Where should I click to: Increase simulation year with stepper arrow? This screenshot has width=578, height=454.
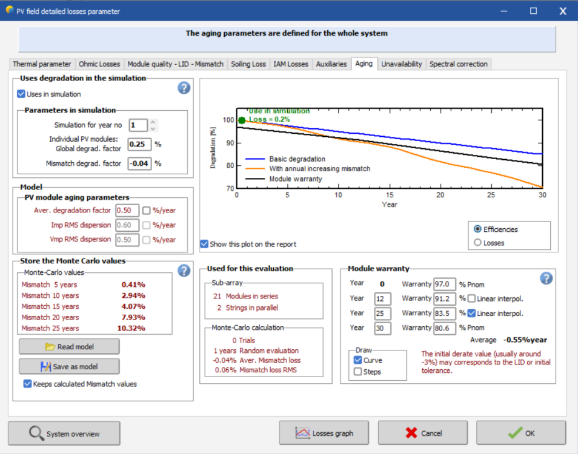pos(153,122)
